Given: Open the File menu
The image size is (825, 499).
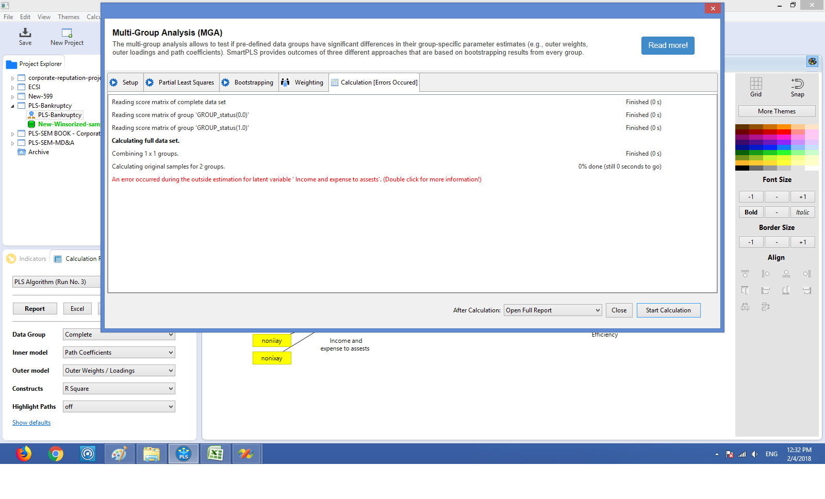Looking at the screenshot, I should tap(8, 17).
